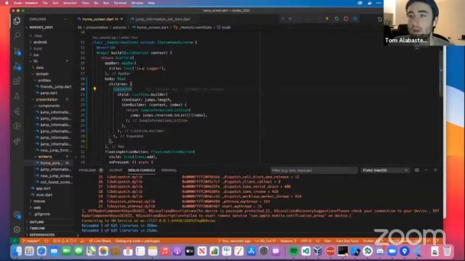
Task: Open Safari from the Dock
Action: pyautogui.click(x=41, y=251)
